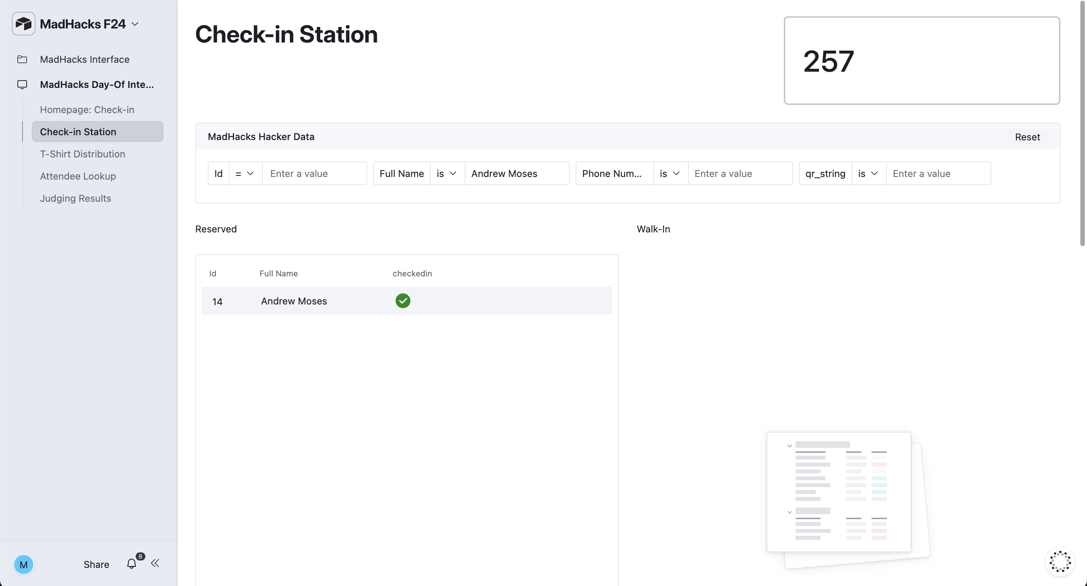This screenshot has height=586, width=1087.
Task: Open the notifications bell
Action: [x=131, y=564]
